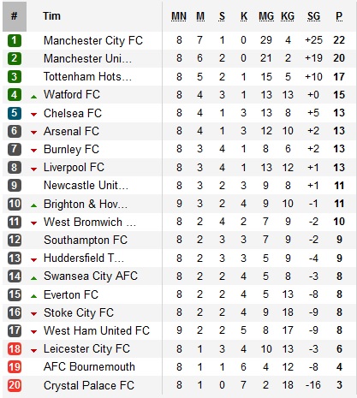Click the green rank 1 badge
Screen dimensions: 357x398
15,40
